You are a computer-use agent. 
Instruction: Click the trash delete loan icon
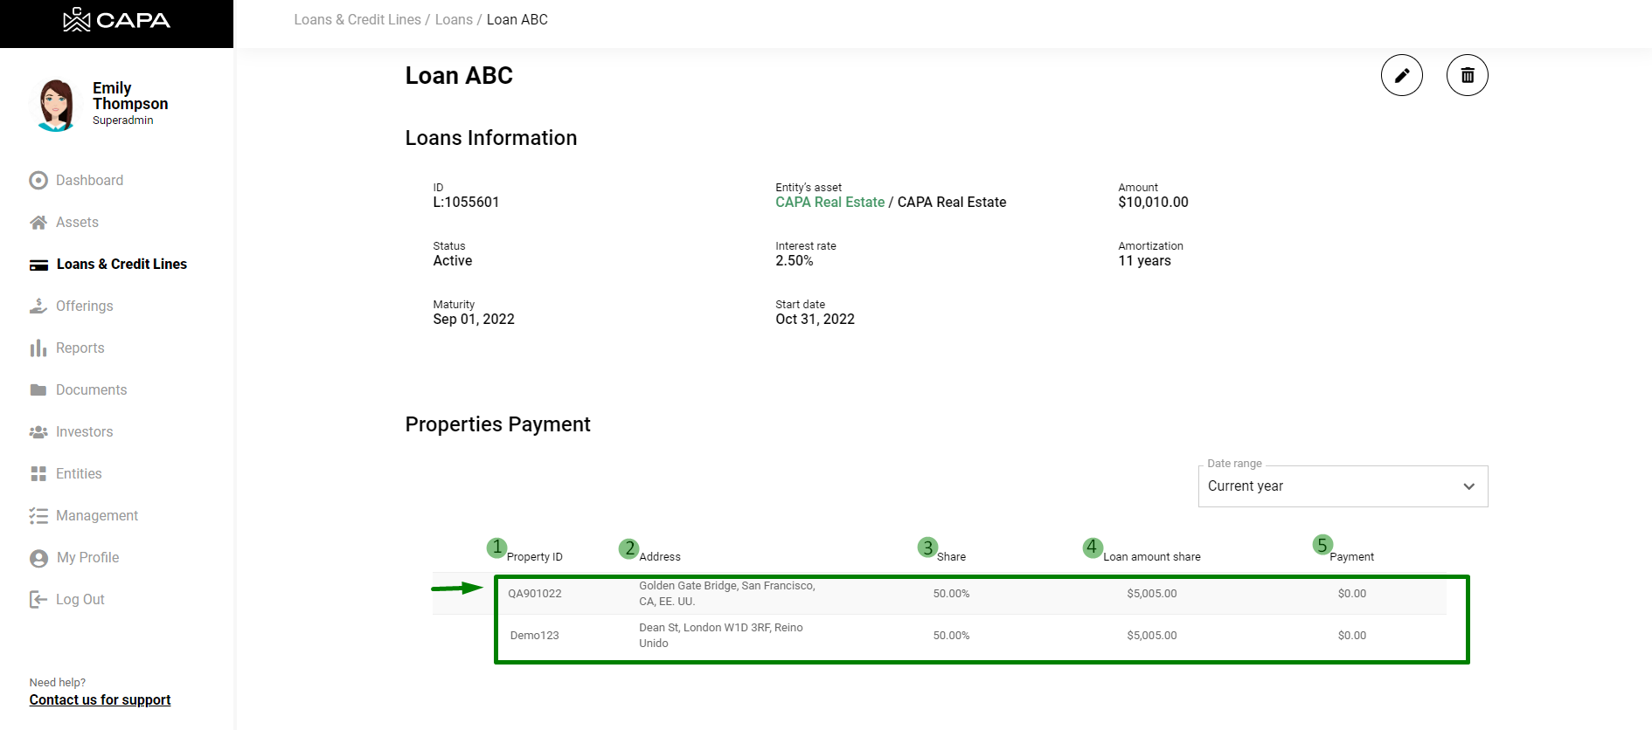(x=1468, y=75)
